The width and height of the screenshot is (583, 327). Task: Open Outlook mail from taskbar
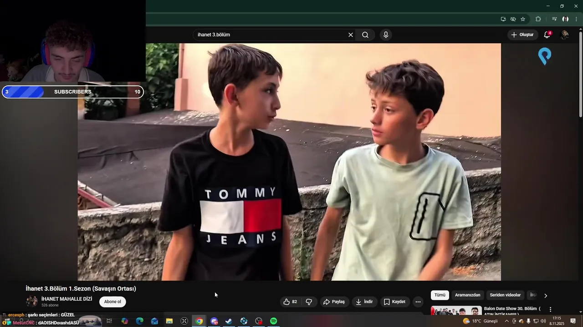click(x=154, y=321)
